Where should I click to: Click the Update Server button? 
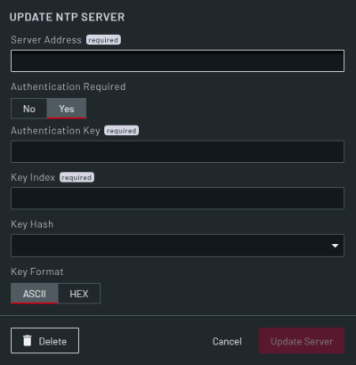302,341
